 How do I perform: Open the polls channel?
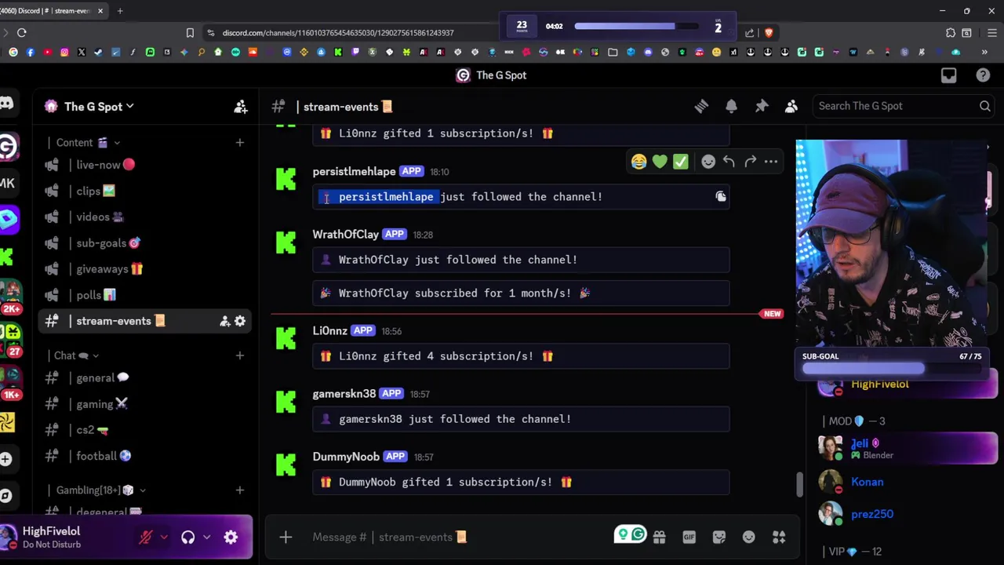(145, 295)
